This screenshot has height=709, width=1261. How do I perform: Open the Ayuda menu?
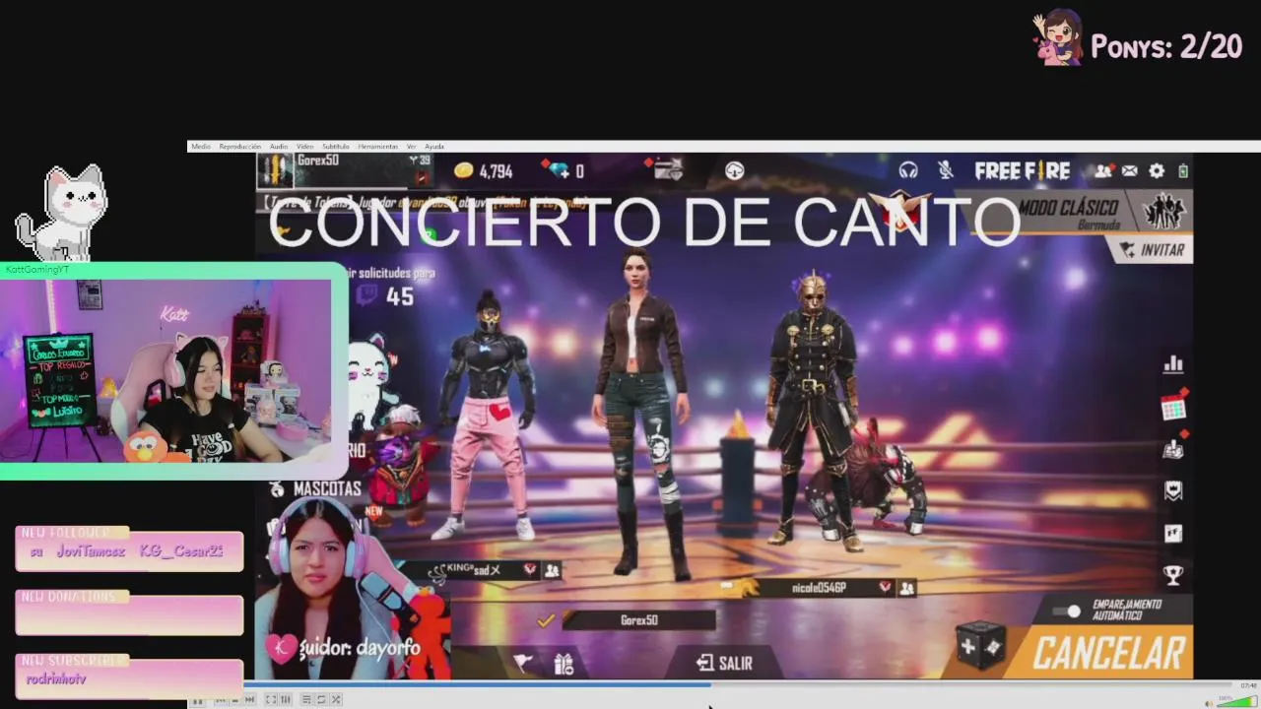[434, 147]
